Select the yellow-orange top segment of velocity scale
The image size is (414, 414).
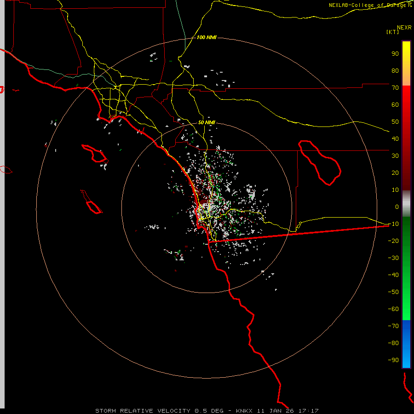point(406,63)
